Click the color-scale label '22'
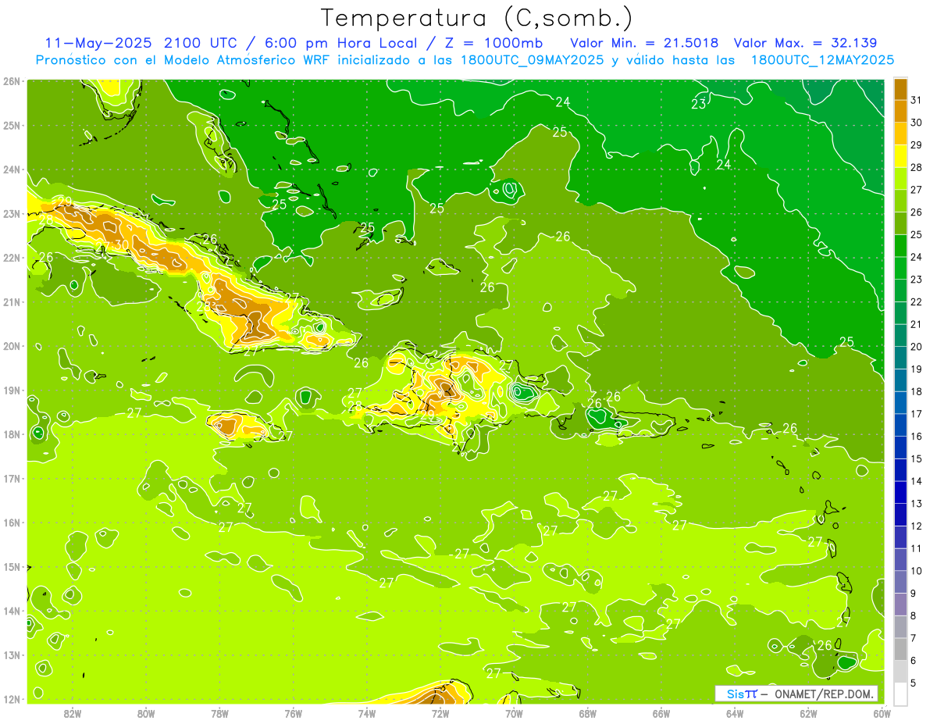The height and width of the screenshot is (724, 937). click(917, 301)
